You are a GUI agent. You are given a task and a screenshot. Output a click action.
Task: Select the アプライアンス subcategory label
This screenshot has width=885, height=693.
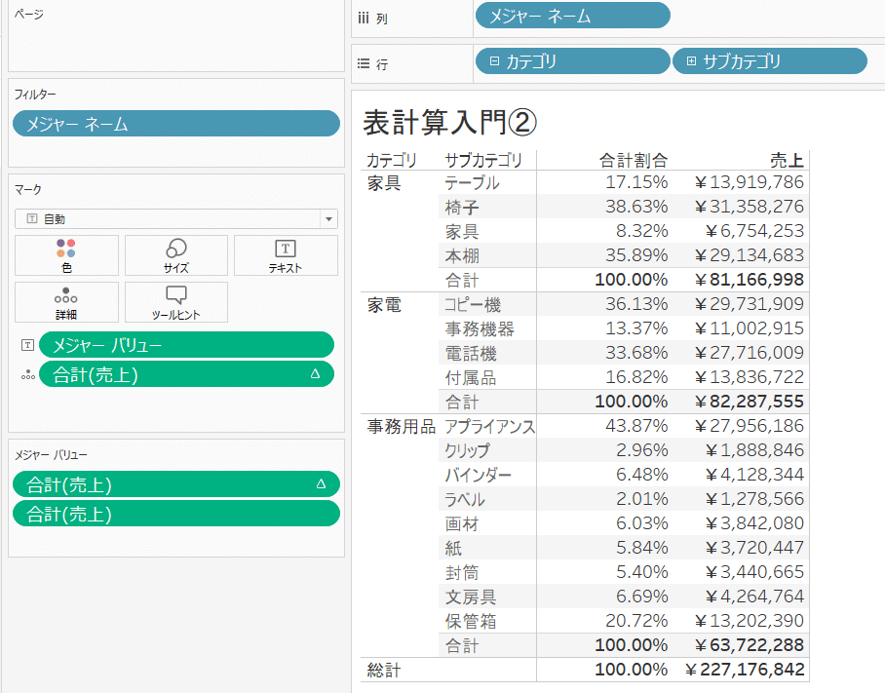coord(489,427)
